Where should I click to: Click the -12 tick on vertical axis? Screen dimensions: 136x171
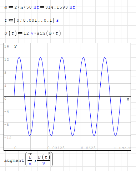tap(8, 138)
